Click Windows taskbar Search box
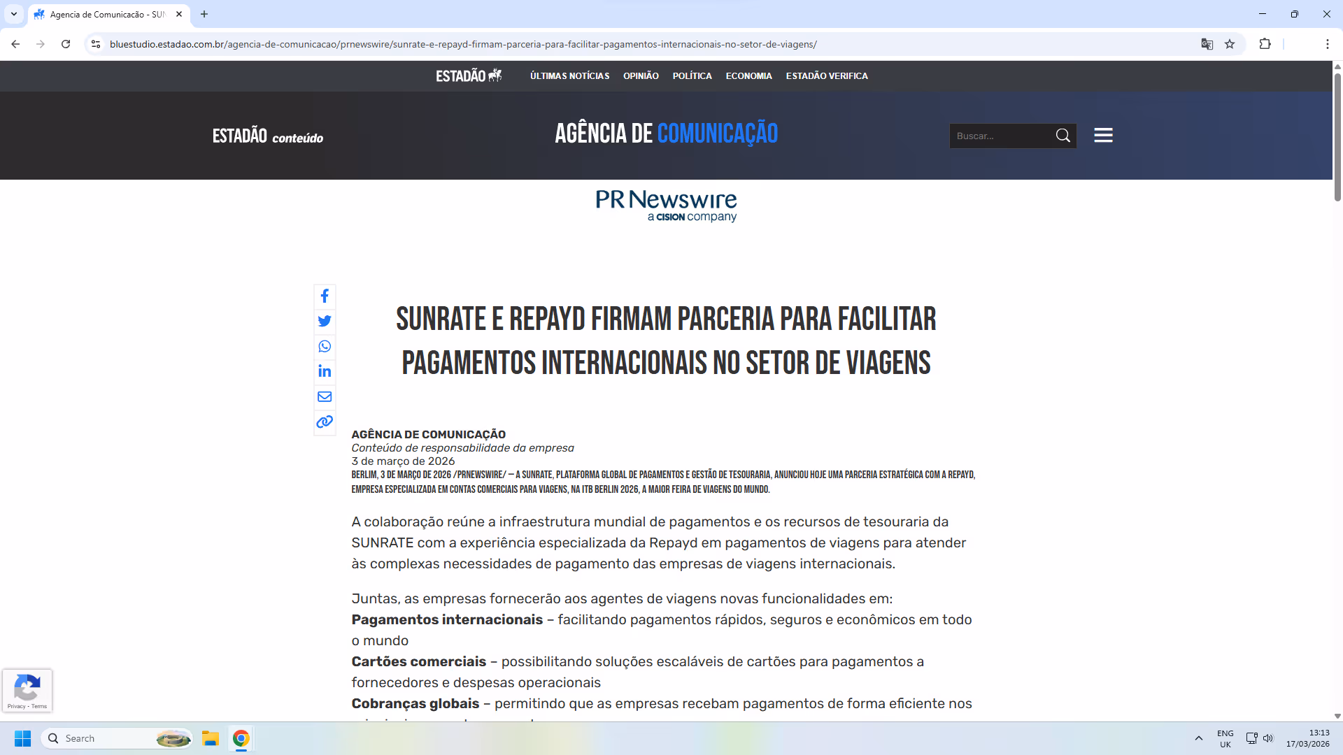The height and width of the screenshot is (755, 1343). 118,738
